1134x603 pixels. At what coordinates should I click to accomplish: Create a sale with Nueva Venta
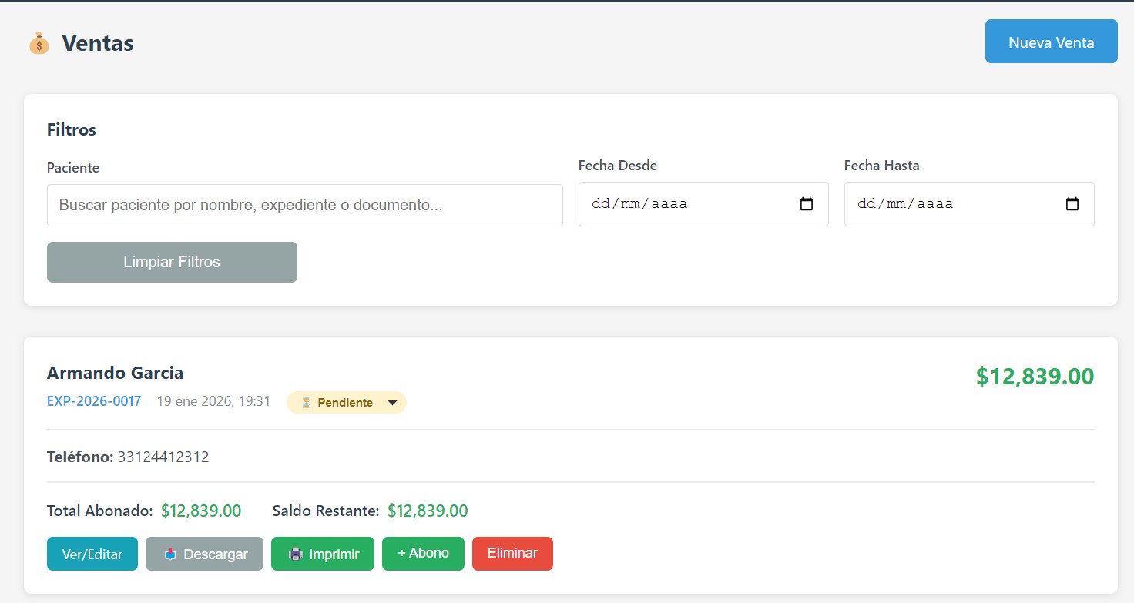click(x=1051, y=42)
